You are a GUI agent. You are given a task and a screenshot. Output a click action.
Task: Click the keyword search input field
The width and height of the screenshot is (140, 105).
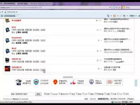point(23,94)
